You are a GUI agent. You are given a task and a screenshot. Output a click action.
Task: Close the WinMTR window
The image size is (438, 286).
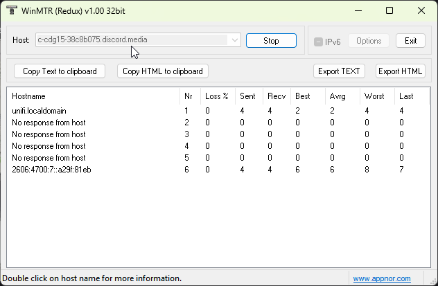[x=421, y=10]
